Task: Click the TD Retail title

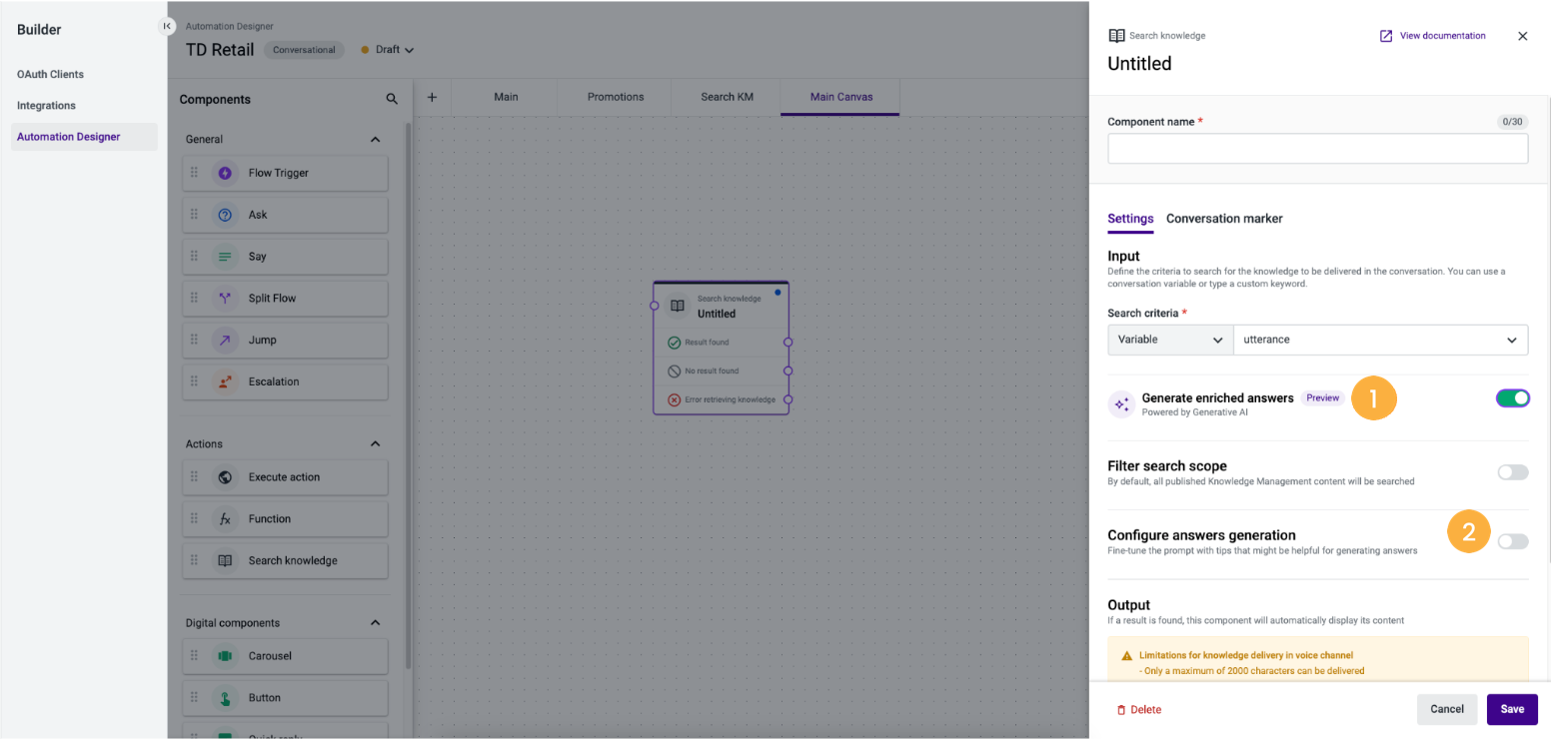Action: [x=220, y=50]
